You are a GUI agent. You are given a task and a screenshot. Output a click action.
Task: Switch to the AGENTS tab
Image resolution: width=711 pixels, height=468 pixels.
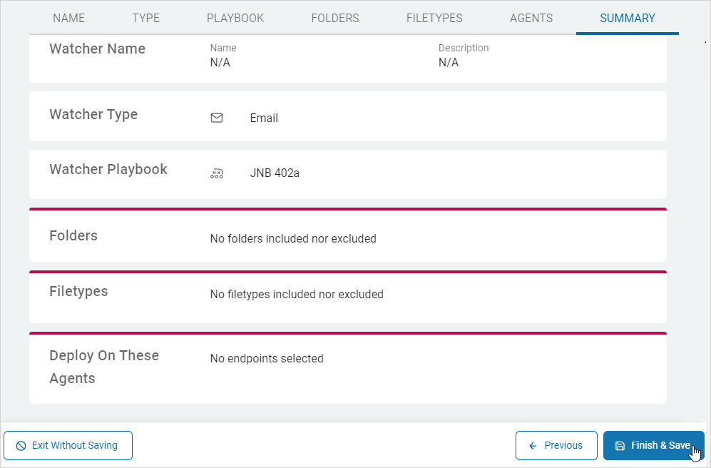click(x=531, y=18)
